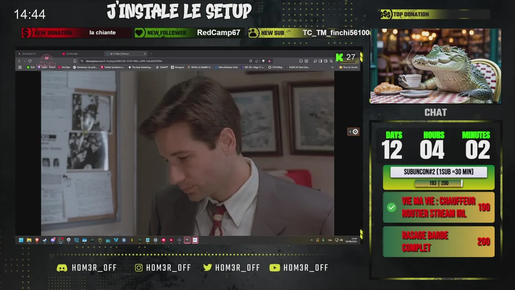Open the YouTube bookmark in bookmarks bar
This screenshot has height=290, width=515.
pyautogui.click(x=64, y=67)
